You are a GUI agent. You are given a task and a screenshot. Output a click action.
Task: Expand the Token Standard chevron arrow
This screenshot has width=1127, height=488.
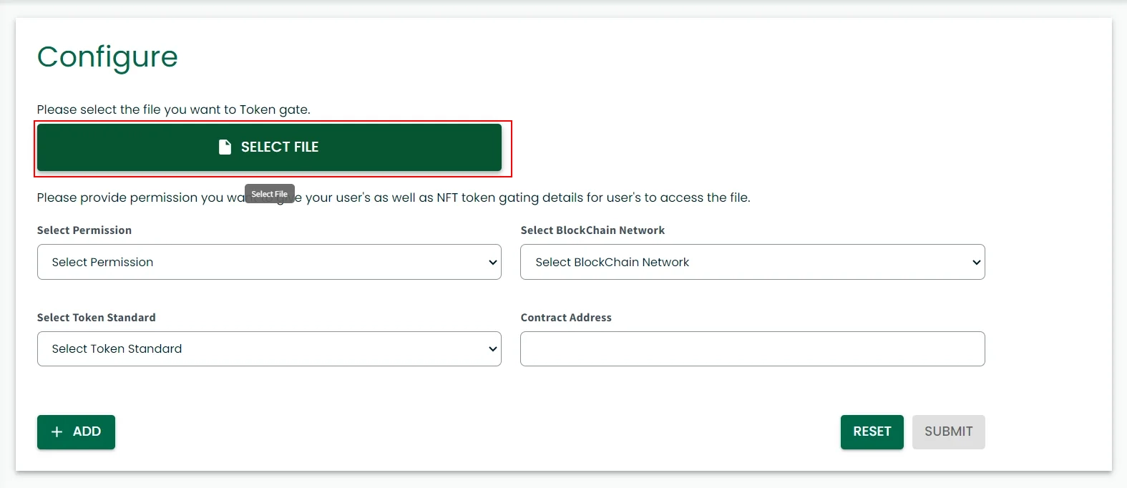pyautogui.click(x=492, y=349)
